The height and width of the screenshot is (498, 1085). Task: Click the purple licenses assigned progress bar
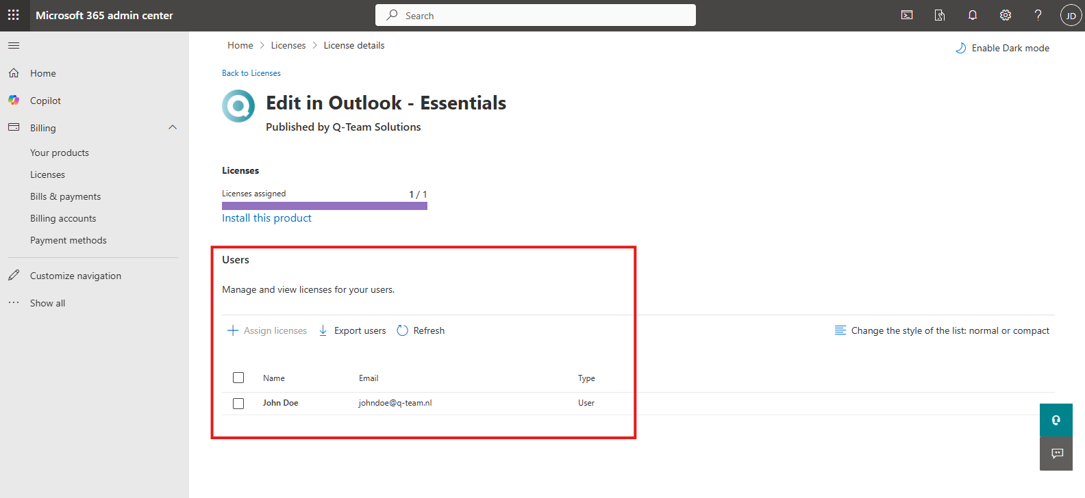324,206
